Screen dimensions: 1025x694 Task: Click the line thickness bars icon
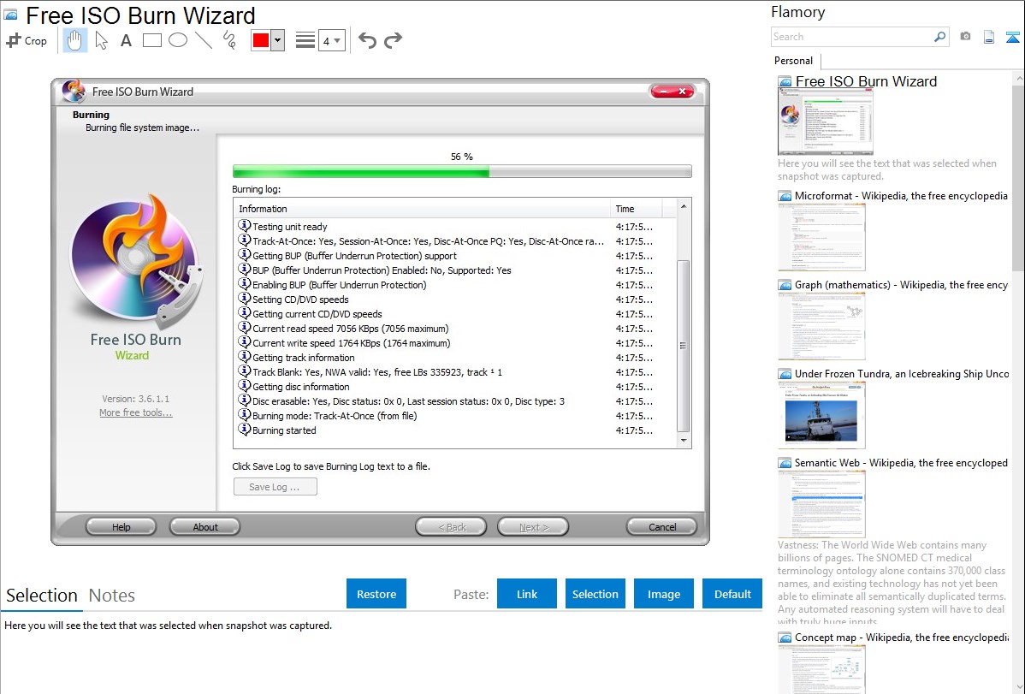click(305, 40)
